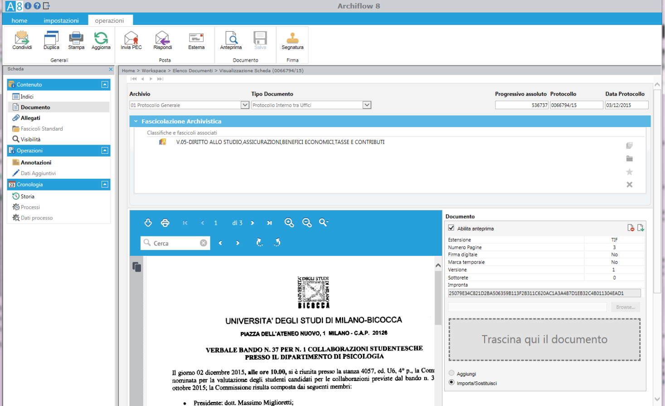The image size is (665, 406).
Task: Open the zoom options dropdown
Action: 324,222
